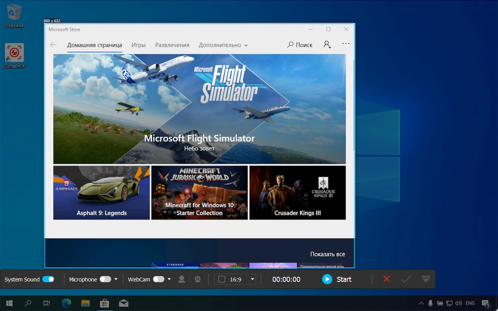
Task: Open the three-dots more menu in Store
Action: point(346,44)
